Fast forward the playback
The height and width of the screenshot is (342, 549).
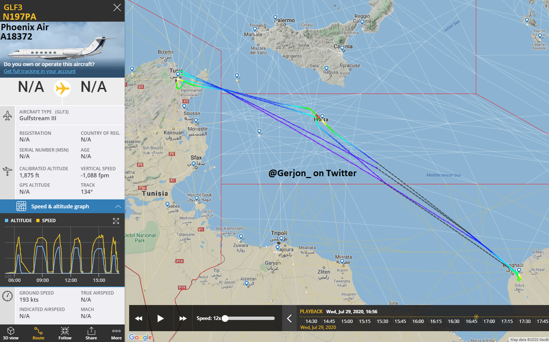(x=183, y=318)
